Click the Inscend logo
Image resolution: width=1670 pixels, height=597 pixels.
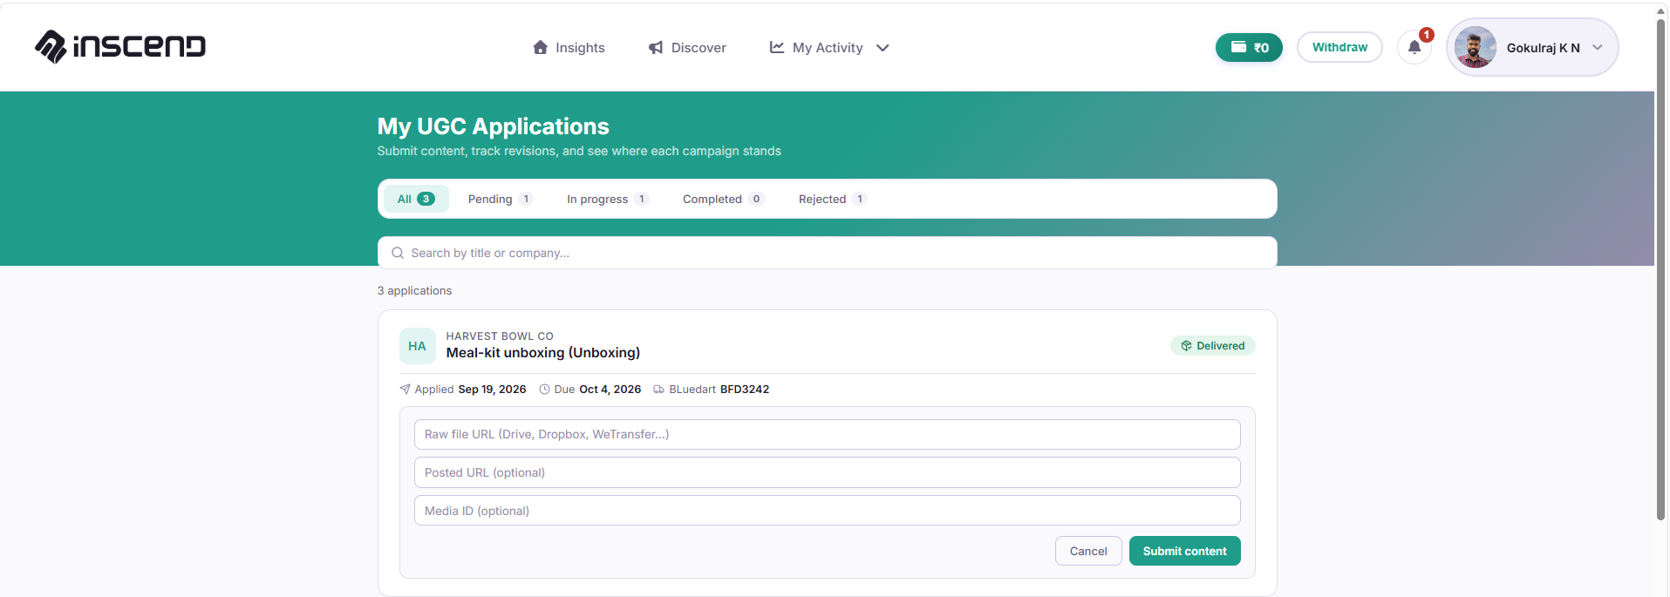tap(120, 46)
